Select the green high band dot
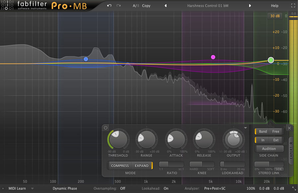The height and width of the screenshot is (193, 298). [x=271, y=60]
